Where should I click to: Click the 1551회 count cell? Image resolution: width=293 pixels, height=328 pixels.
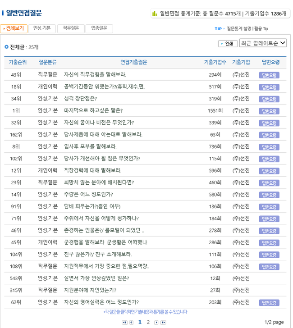pyautogui.click(x=215, y=110)
